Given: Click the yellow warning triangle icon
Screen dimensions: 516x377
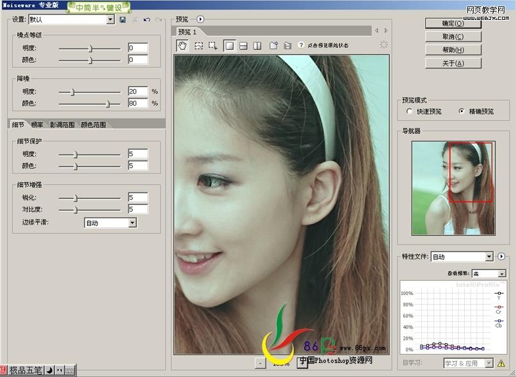Looking at the screenshot, I should point(501,364).
